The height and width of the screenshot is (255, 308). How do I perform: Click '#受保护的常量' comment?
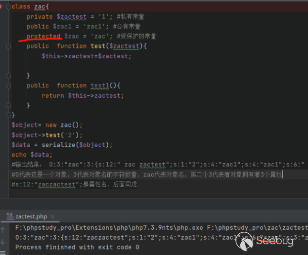136,36
